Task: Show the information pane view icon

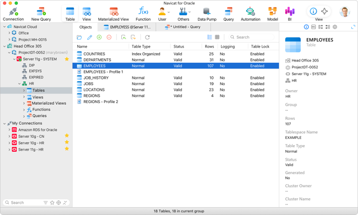Action: 313,11
